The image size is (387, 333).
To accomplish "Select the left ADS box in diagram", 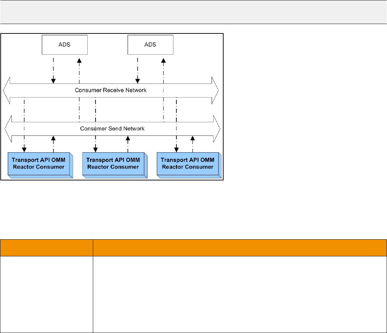I will click(65, 45).
